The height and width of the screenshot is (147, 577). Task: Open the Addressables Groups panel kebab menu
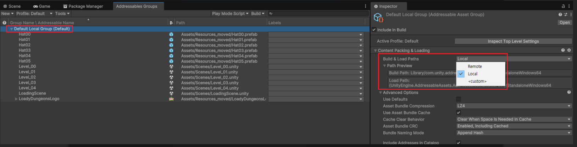(365, 6)
